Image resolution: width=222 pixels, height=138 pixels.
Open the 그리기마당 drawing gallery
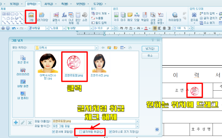(42, 17)
